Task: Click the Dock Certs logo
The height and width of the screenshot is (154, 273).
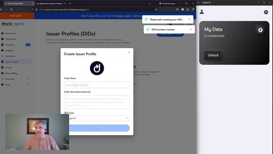Action: (x=13, y=24)
